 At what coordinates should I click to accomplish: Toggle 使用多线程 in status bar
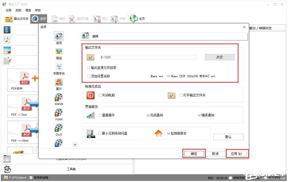coord(31,178)
